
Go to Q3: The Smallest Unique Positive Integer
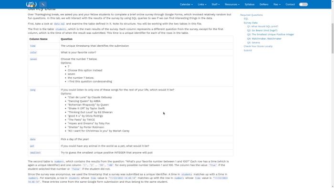click(x=271, y=34)
